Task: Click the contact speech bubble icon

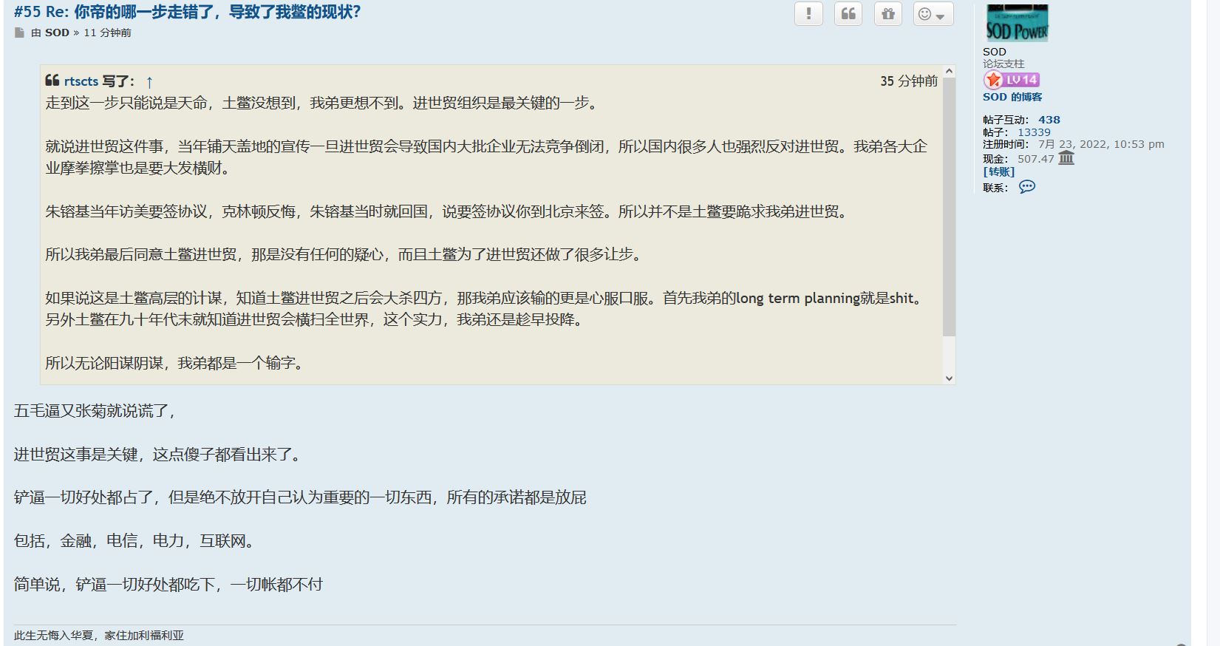Action: pyautogui.click(x=1027, y=187)
